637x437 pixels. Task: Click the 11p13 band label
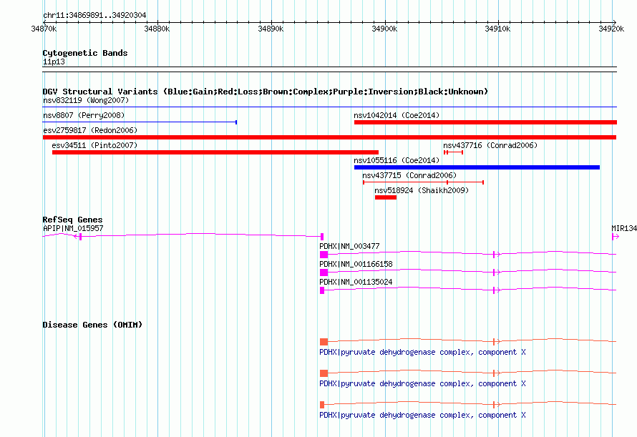tap(54, 62)
